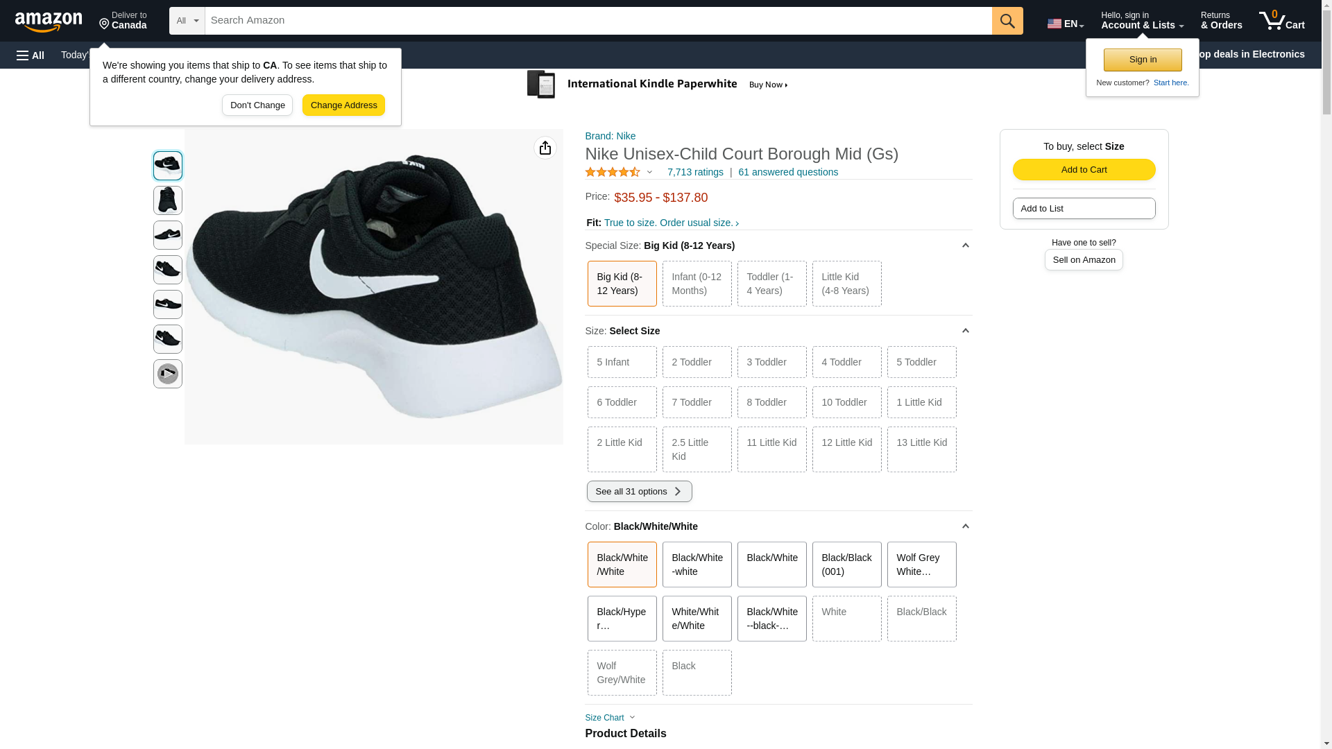
Task: Select the Little Kid (4-8 Years) size option
Action: click(x=846, y=284)
